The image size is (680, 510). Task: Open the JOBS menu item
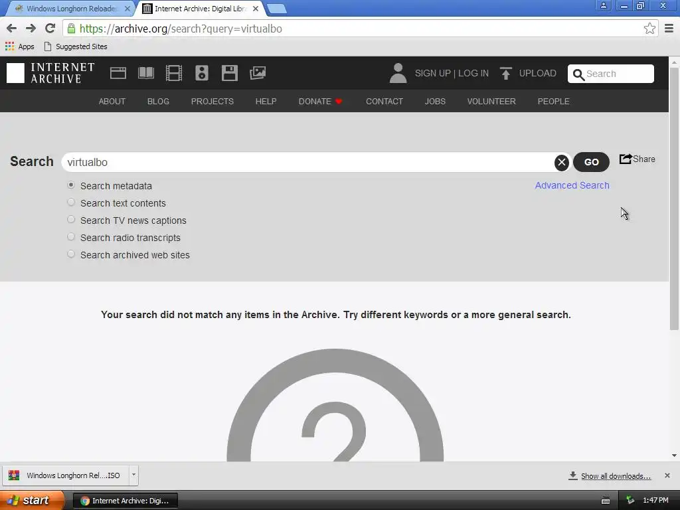point(435,102)
